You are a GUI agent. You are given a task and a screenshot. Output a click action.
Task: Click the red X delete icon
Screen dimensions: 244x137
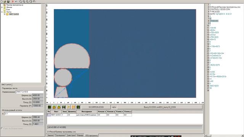point(13,2)
